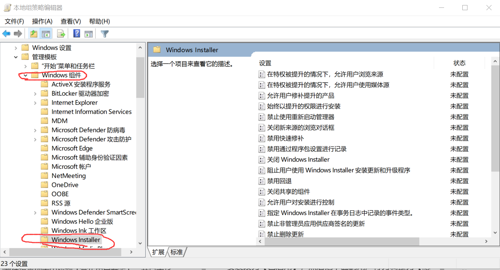Open the 操作(A) menu
The height and width of the screenshot is (270, 500).
(x=42, y=21)
